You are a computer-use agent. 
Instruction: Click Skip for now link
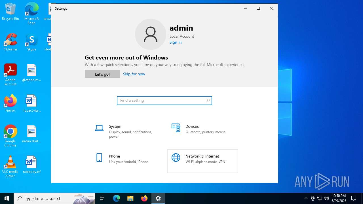click(134, 74)
